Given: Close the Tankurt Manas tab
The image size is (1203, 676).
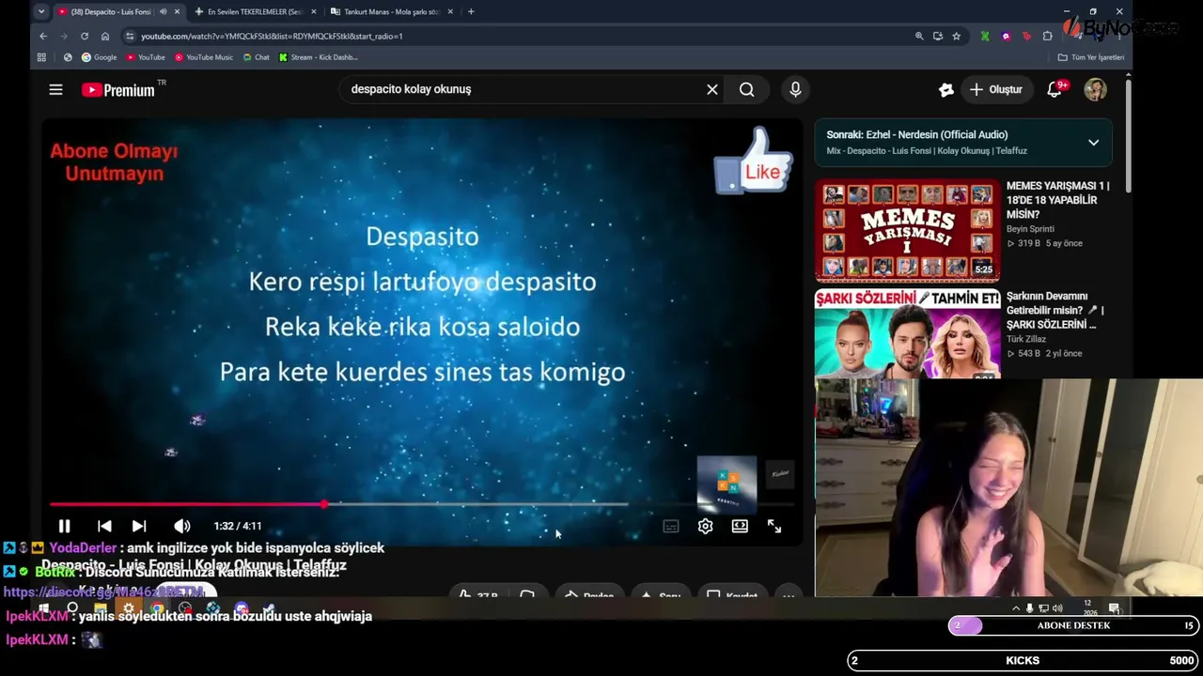Looking at the screenshot, I should pyautogui.click(x=450, y=11).
